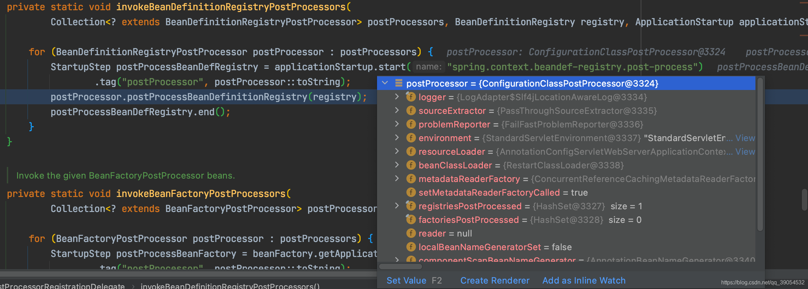Expand the metadataReaderFactory field
Screen dimensions: 808x289
(397, 179)
